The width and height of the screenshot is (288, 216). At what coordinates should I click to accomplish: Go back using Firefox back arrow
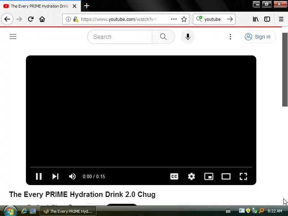[7, 19]
